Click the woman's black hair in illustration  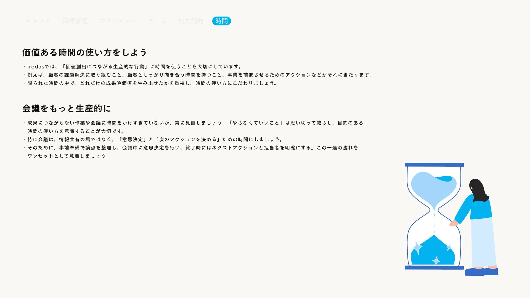pos(478,190)
